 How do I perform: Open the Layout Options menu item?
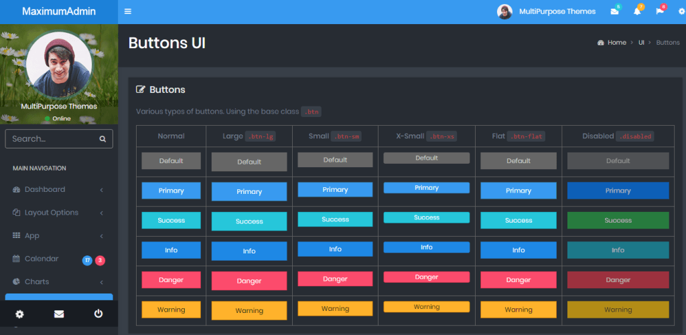coord(59,213)
